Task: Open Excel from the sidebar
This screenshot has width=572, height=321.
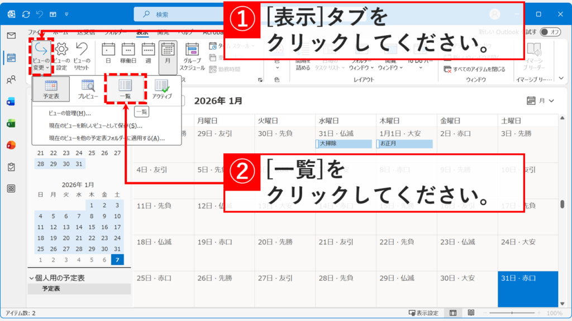Action: point(12,123)
